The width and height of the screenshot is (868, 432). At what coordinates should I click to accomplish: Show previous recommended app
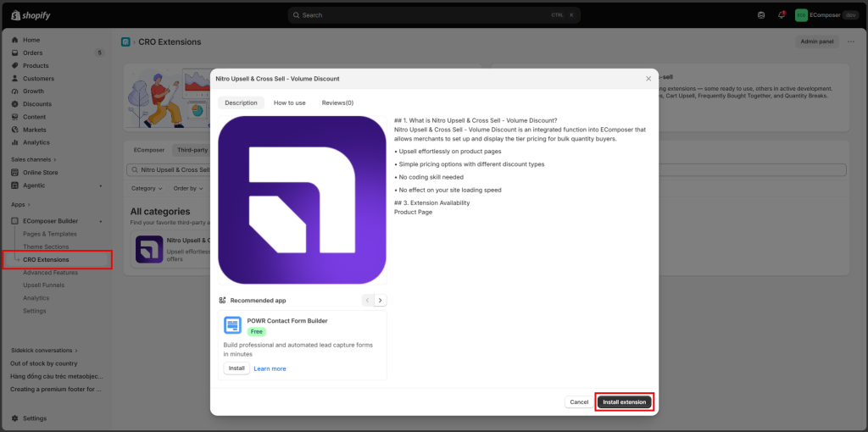368,301
